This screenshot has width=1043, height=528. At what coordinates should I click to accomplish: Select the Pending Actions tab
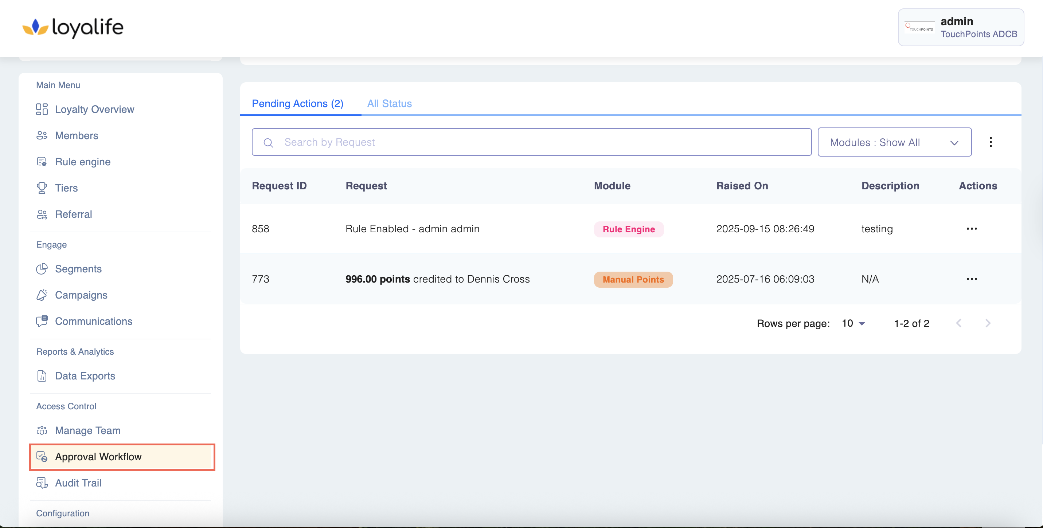297,103
